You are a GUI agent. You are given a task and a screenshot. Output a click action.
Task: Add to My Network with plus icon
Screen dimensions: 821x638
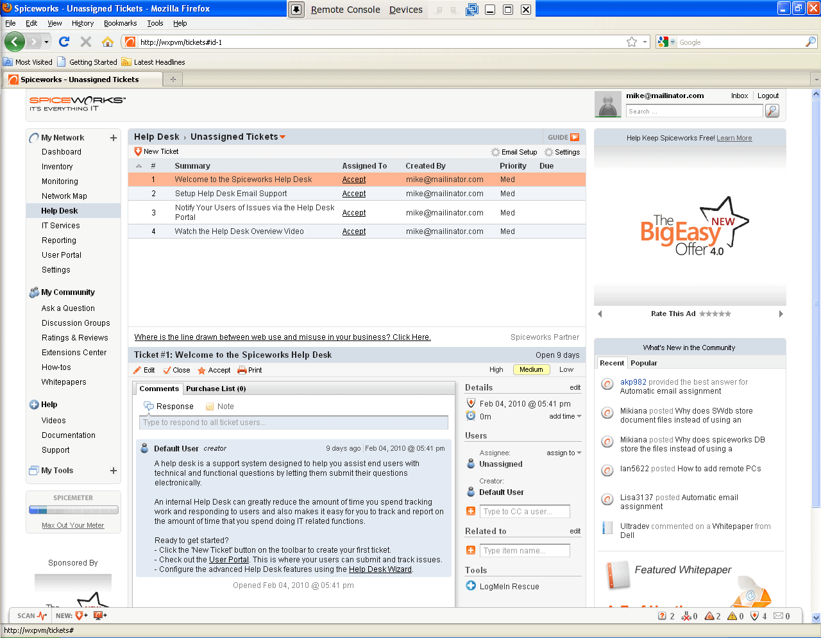pos(114,138)
